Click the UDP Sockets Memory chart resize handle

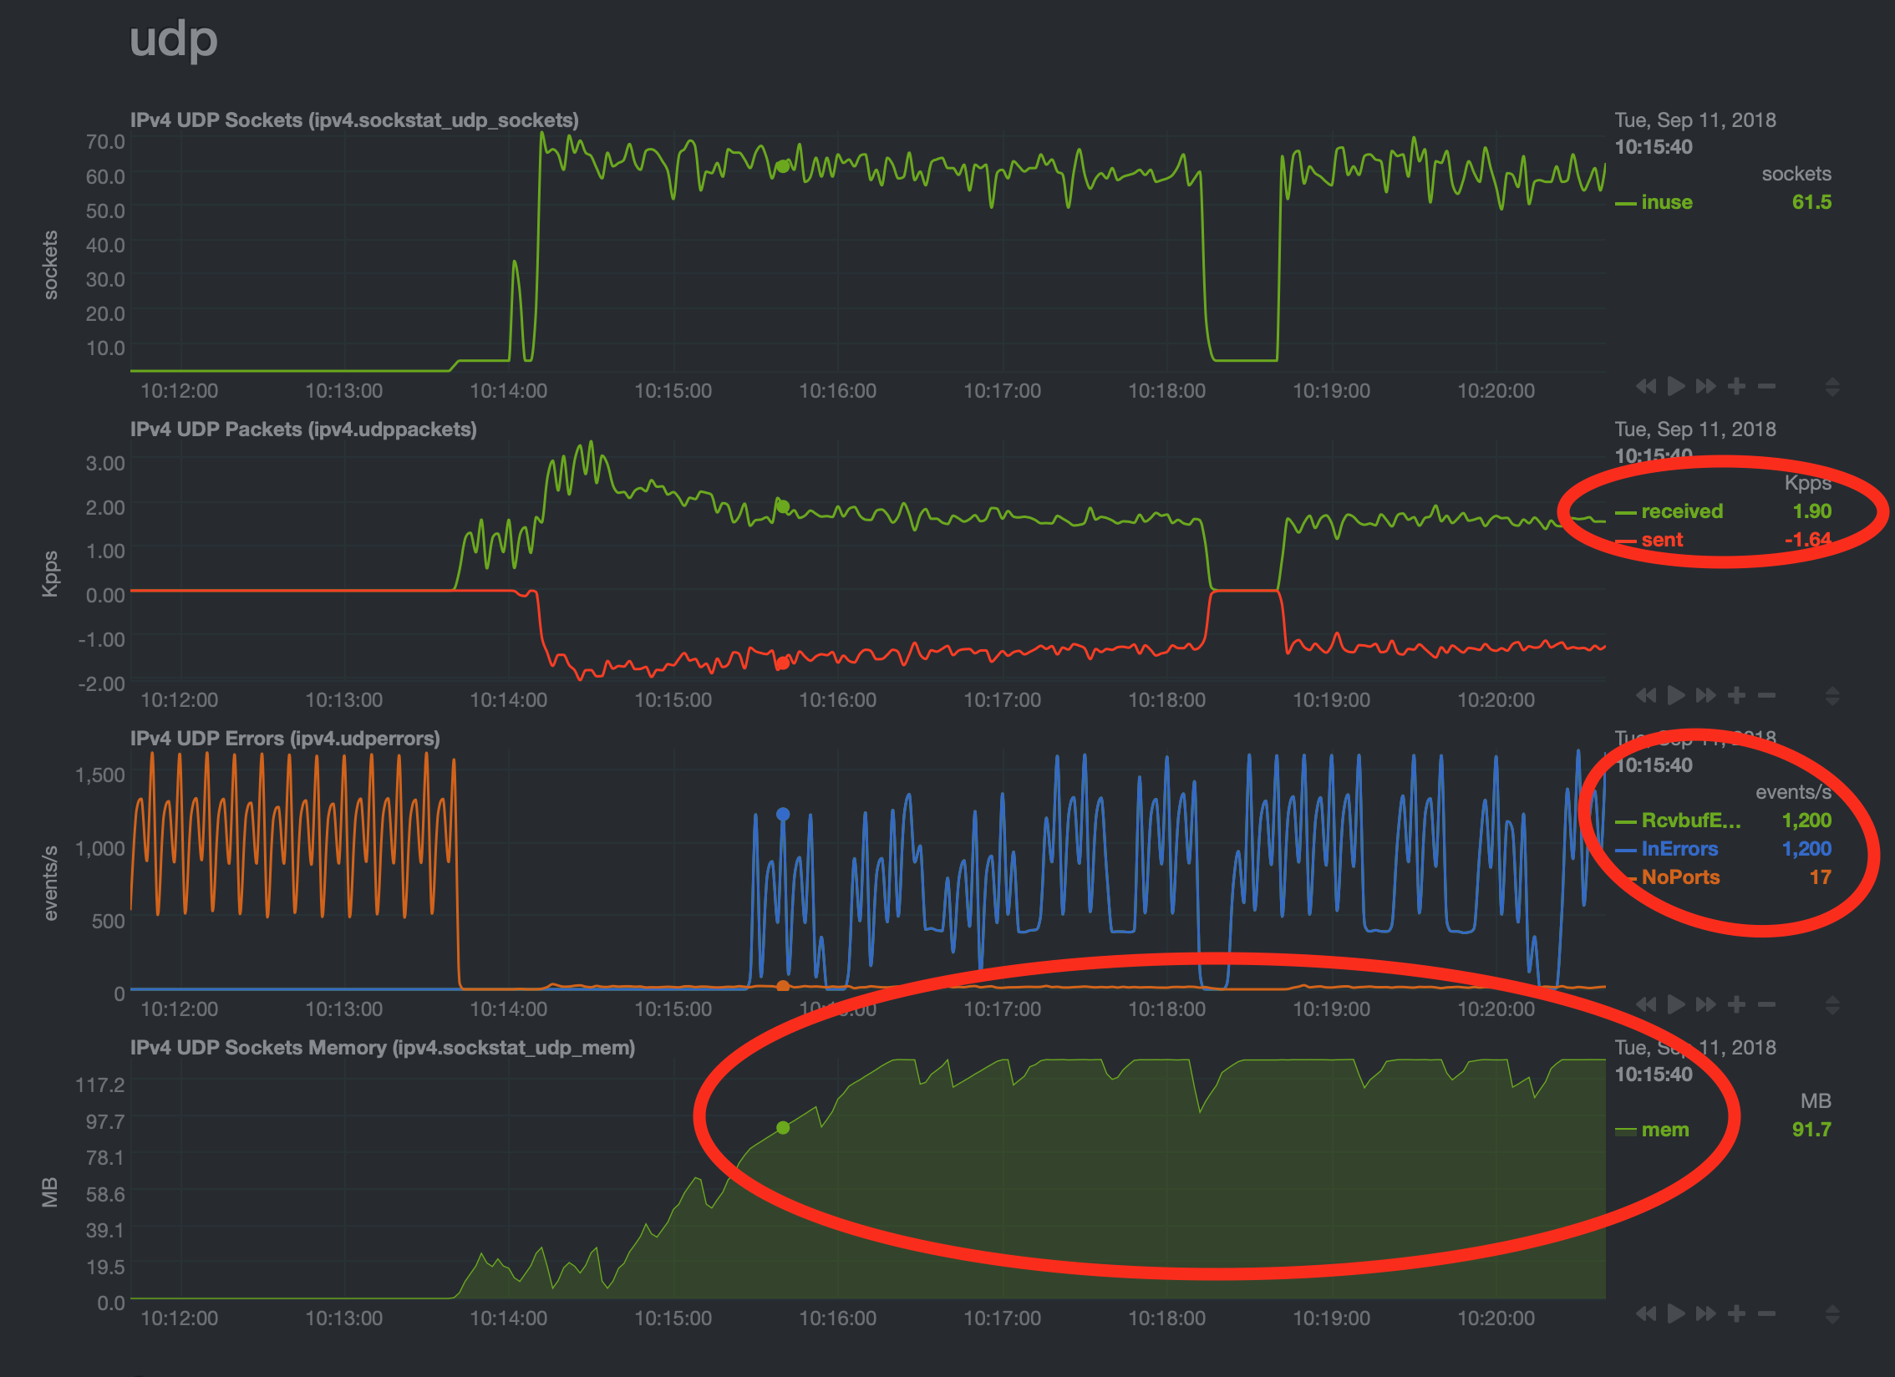[1832, 1314]
